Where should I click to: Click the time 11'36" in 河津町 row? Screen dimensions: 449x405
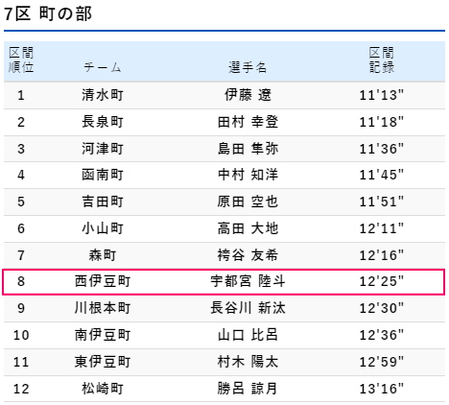point(382,149)
